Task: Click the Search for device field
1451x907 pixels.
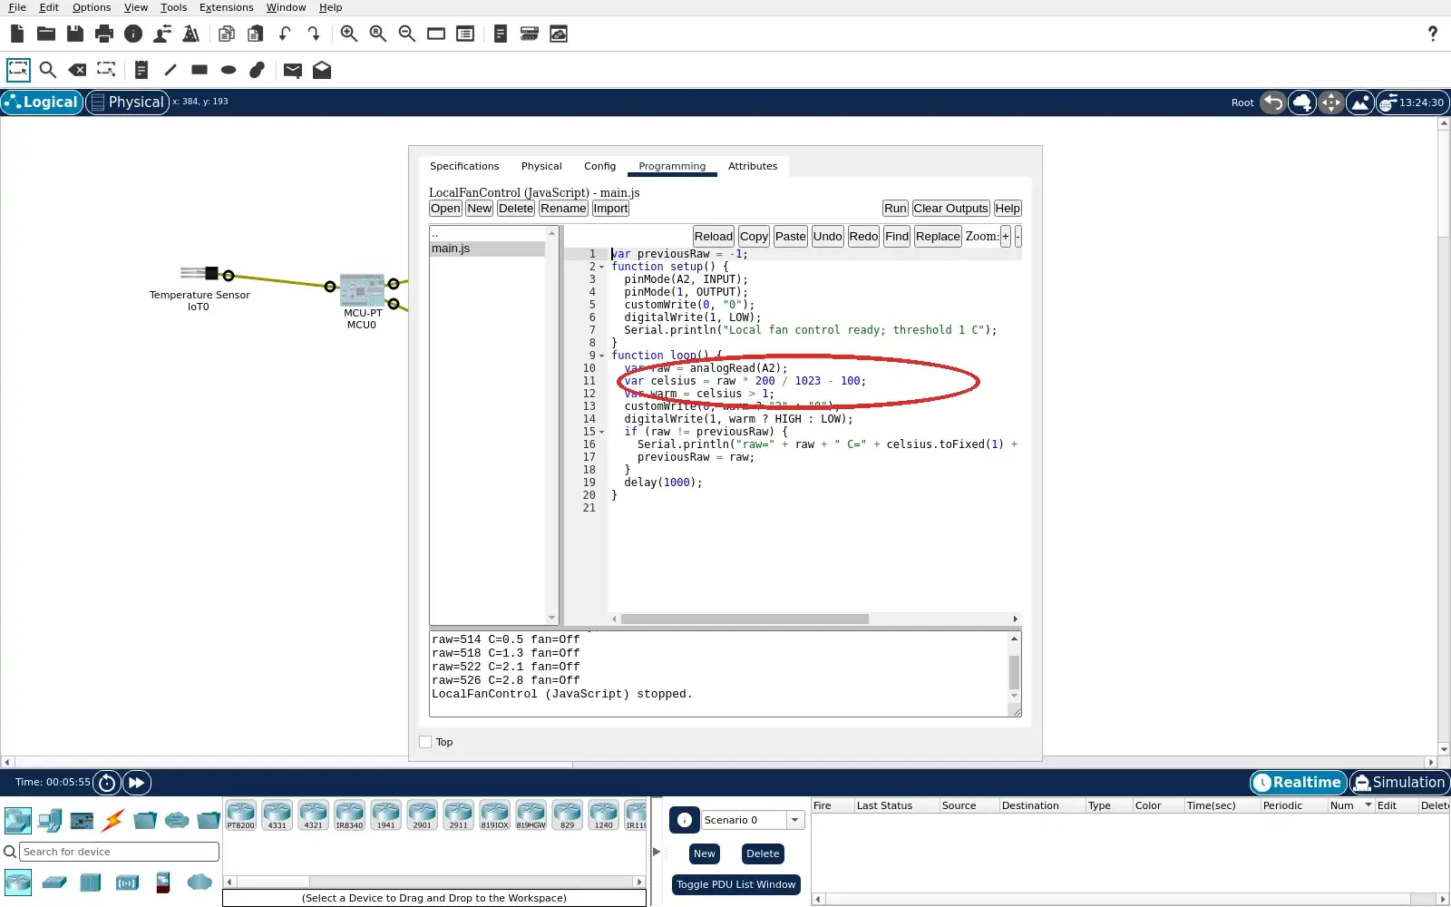Action: (119, 852)
